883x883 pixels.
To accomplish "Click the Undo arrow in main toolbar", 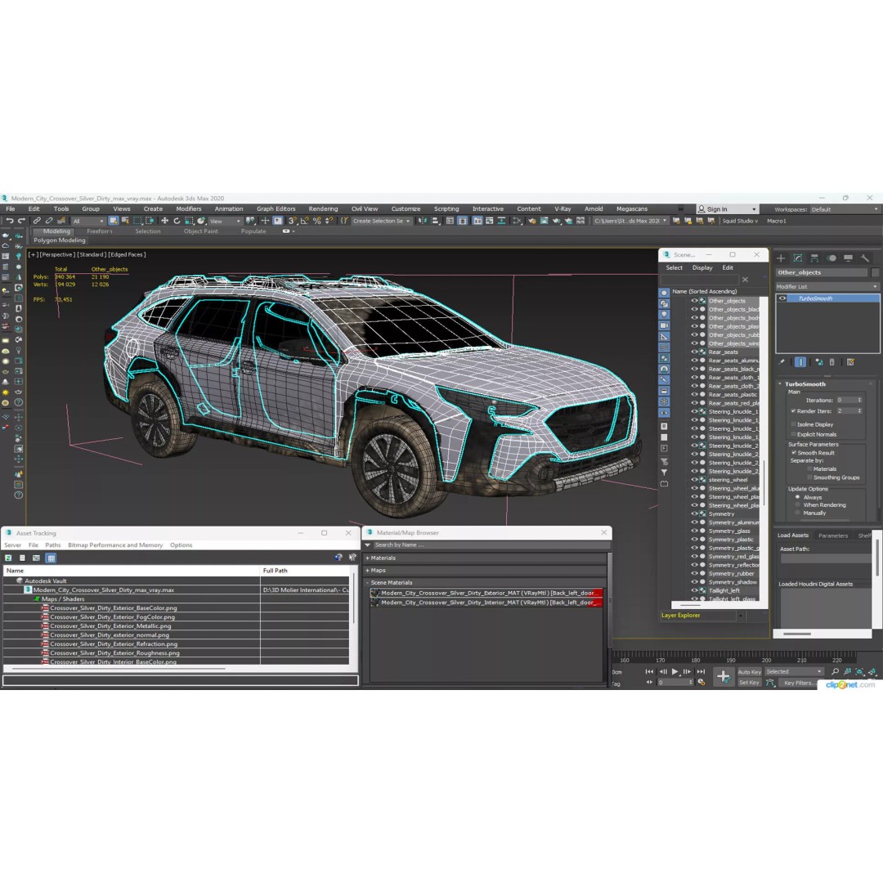I will [x=10, y=221].
